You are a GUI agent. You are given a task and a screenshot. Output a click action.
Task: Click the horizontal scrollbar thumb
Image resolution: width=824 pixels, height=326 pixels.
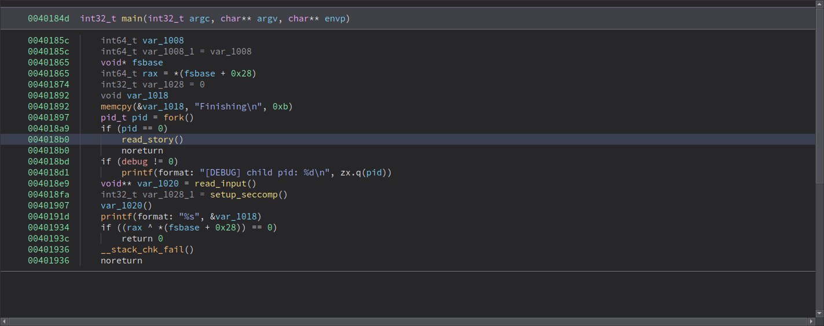[x=405, y=321]
